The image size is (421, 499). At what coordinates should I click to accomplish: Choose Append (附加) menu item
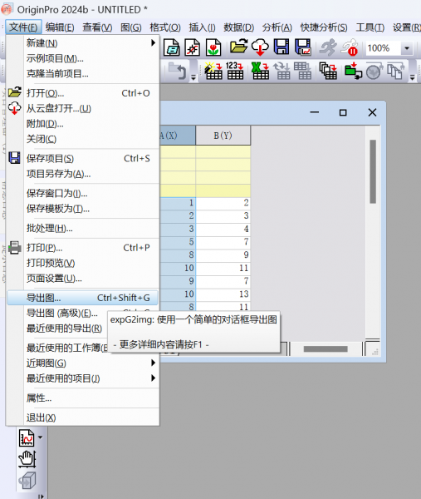point(82,124)
